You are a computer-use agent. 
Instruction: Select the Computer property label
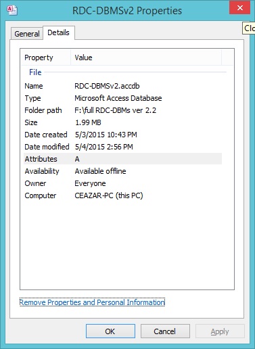pyautogui.click(x=41, y=195)
